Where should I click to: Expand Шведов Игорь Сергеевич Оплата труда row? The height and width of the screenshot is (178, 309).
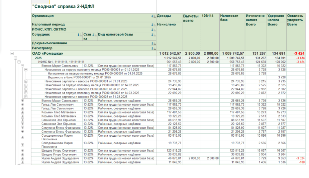pyautogui.click(x=22, y=151)
